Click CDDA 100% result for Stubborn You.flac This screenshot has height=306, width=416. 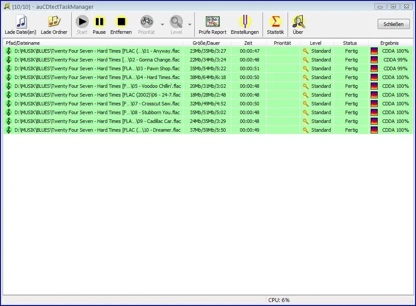coord(395,112)
